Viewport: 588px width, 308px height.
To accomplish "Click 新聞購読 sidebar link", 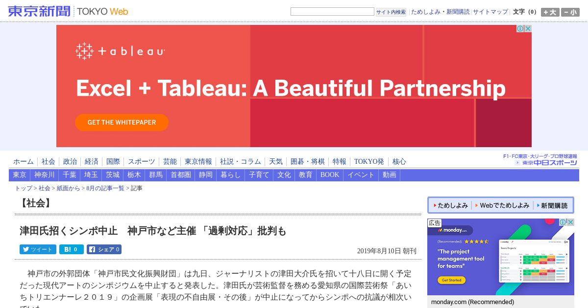I will pos(552,206).
